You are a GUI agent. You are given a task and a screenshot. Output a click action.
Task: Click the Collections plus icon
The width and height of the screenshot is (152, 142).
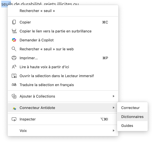(x=14, y=96)
